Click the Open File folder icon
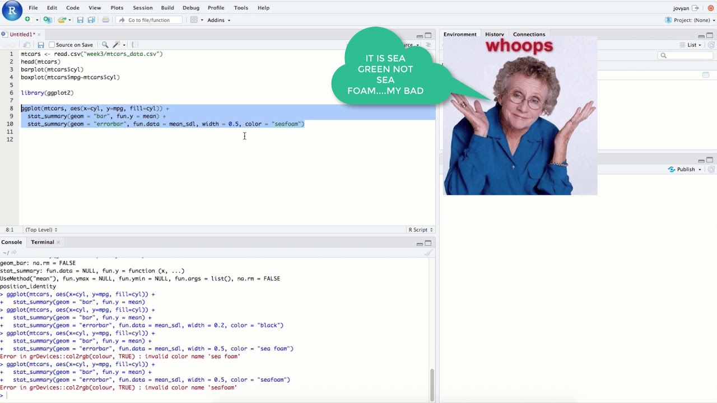 click(x=62, y=20)
